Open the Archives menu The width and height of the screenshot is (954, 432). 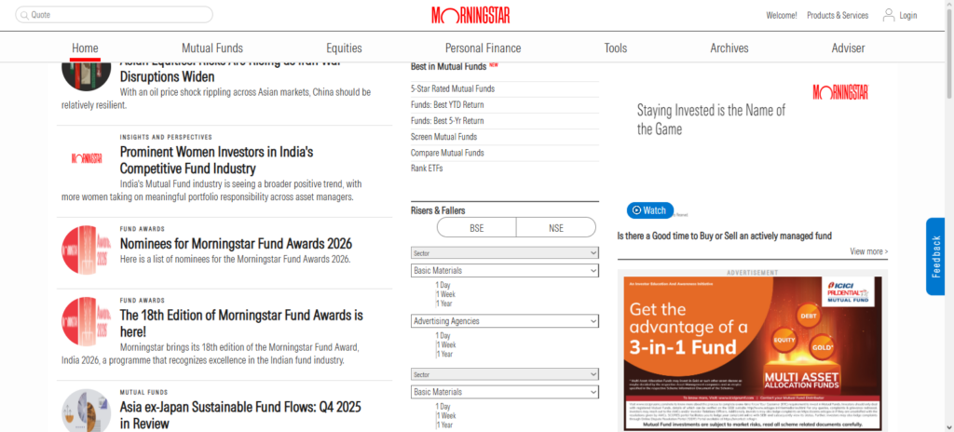(x=729, y=48)
